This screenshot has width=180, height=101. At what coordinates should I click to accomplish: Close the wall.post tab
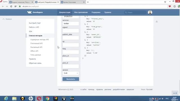[x=58, y=2]
